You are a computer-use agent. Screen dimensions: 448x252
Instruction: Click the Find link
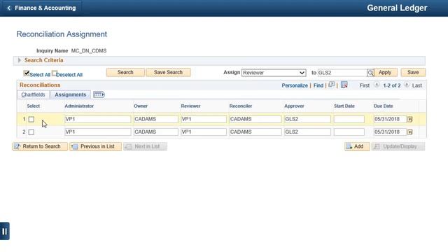click(318, 85)
